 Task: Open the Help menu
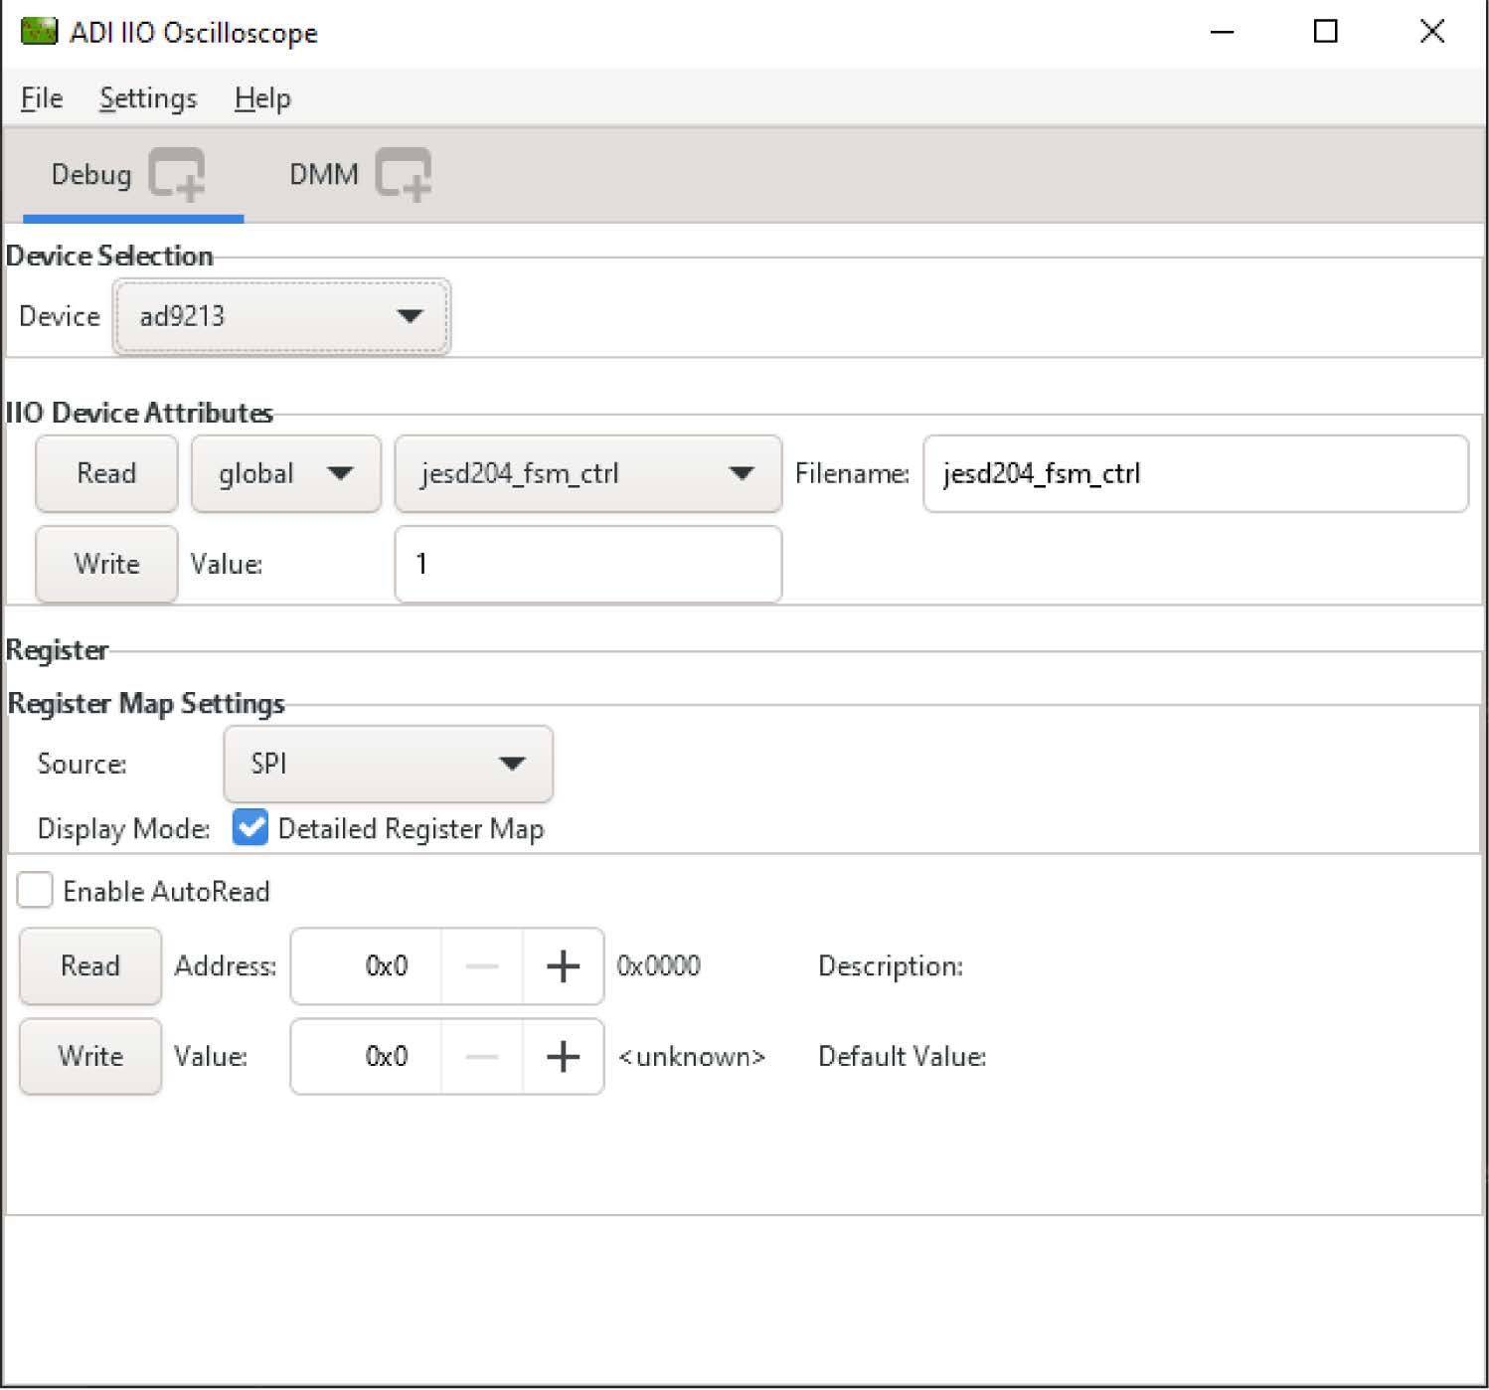[x=262, y=98]
